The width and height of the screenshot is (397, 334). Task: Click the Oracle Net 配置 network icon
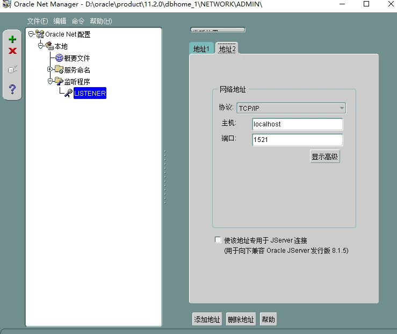[x=40, y=34]
